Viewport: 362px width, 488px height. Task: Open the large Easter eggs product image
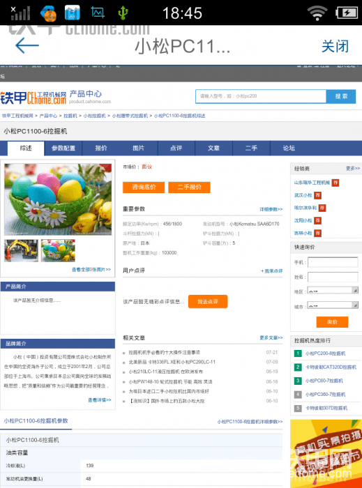[x=58, y=199]
